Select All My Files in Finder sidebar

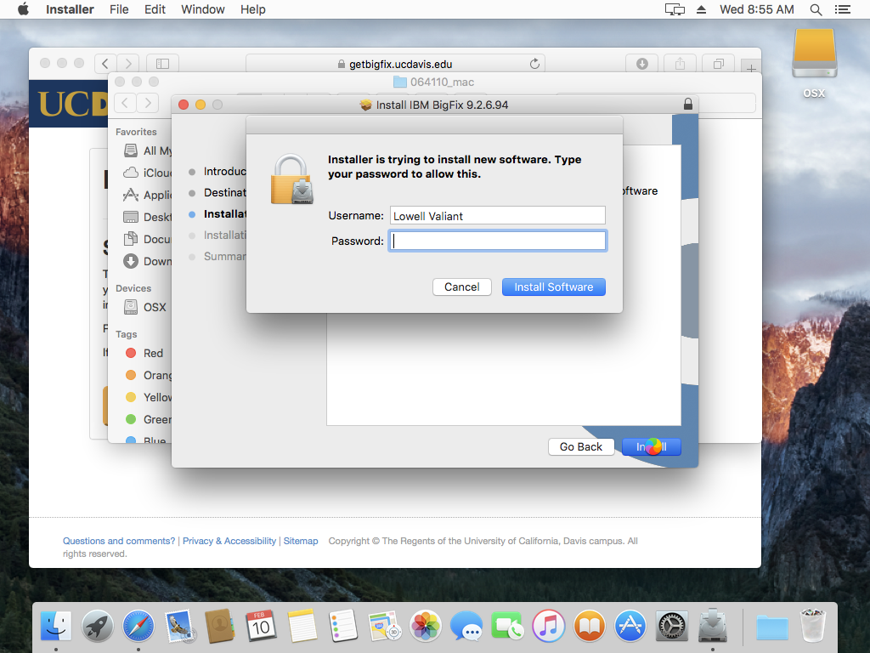(x=148, y=150)
